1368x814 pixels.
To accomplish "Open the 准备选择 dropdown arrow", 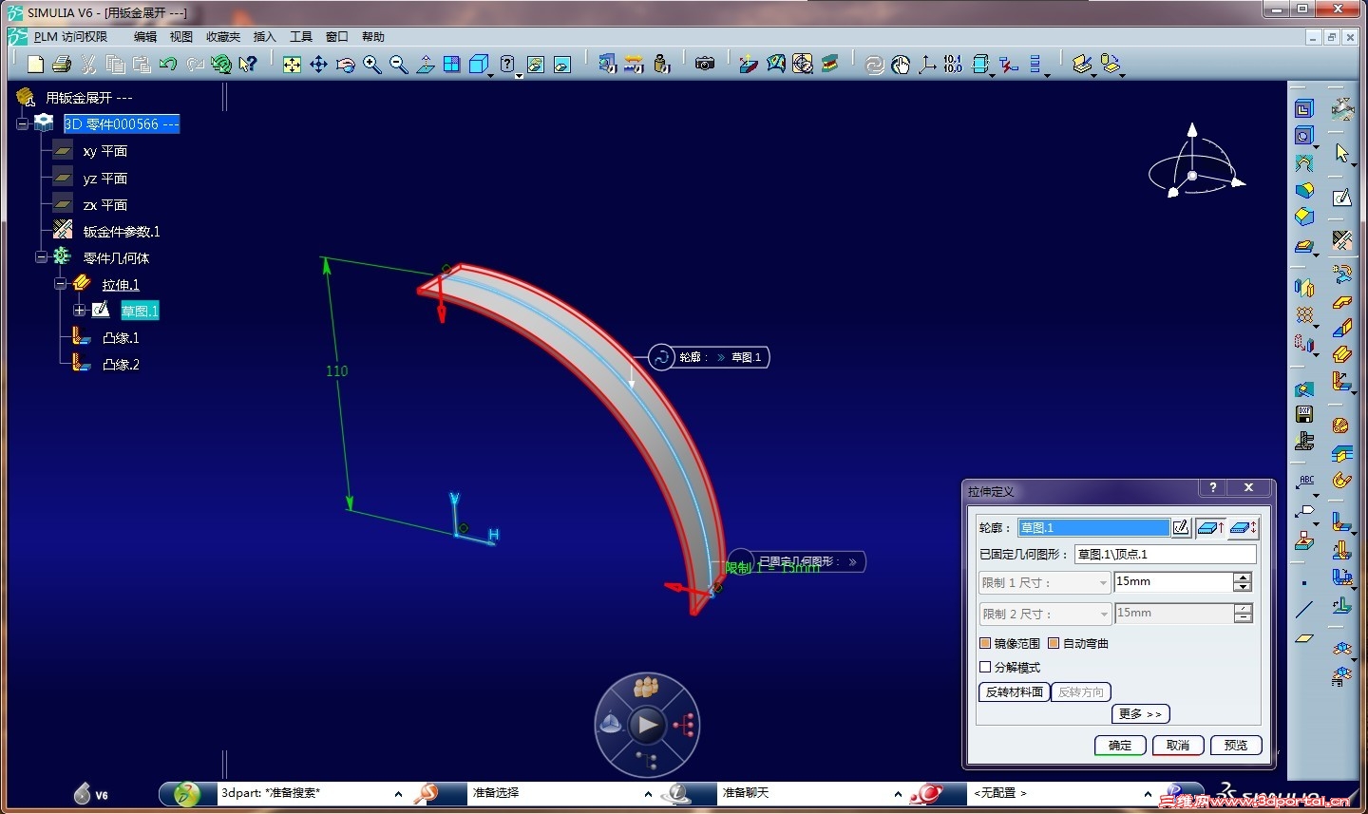I will click(x=648, y=793).
